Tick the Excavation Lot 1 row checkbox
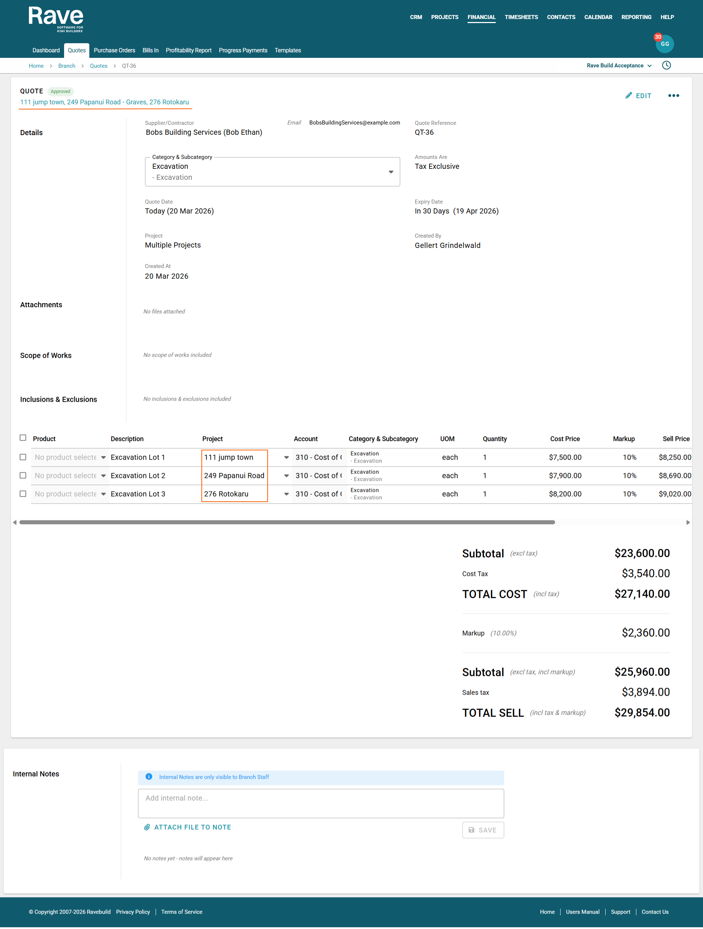Viewport: 703px width, 929px height. coord(23,457)
